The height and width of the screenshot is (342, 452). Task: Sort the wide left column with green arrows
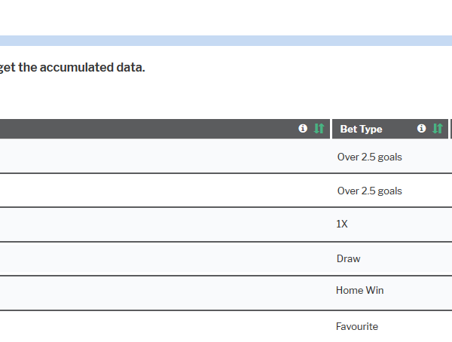319,128
